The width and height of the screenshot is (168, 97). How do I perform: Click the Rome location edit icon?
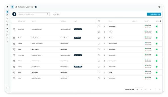[x=14, y=78]
